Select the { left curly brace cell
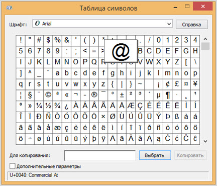This screenshot has height=186, width=217. click(x=113, y=84)
